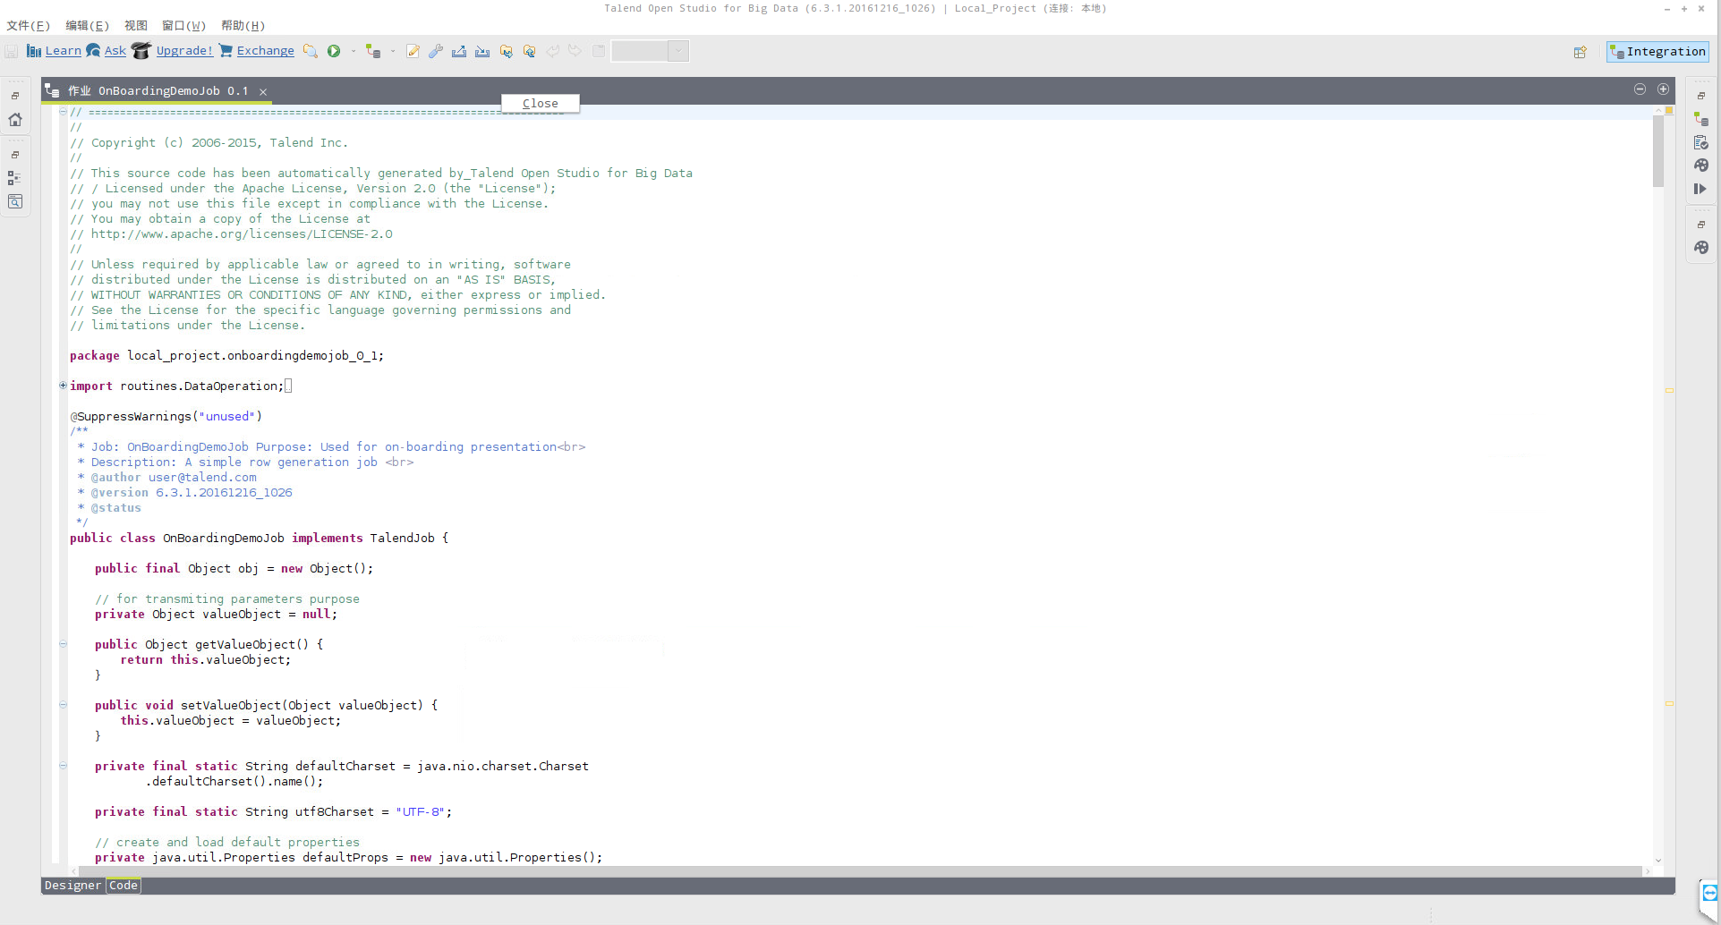Open project settings wrench icon
The image size is (1721, 925).
click(436, 51)
